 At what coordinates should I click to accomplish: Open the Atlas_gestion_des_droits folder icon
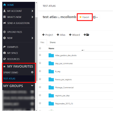click(x=51, y=55)
